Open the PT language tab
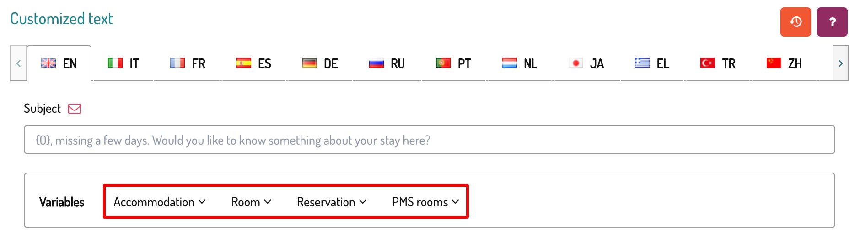Screen dimensions: 860x230 [x=453, y=63]
